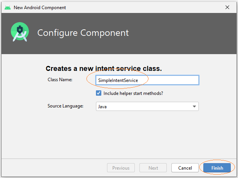Click the checkmark box for helper methods

pos(99,93)
